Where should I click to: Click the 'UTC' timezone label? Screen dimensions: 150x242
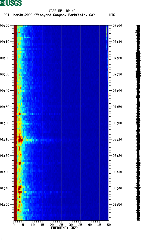(112, 15)
